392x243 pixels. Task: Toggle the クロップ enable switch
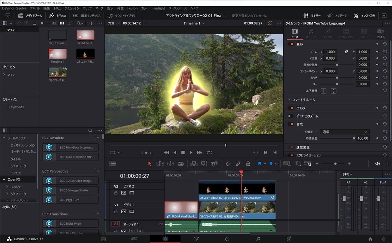[x=291, y=108]
